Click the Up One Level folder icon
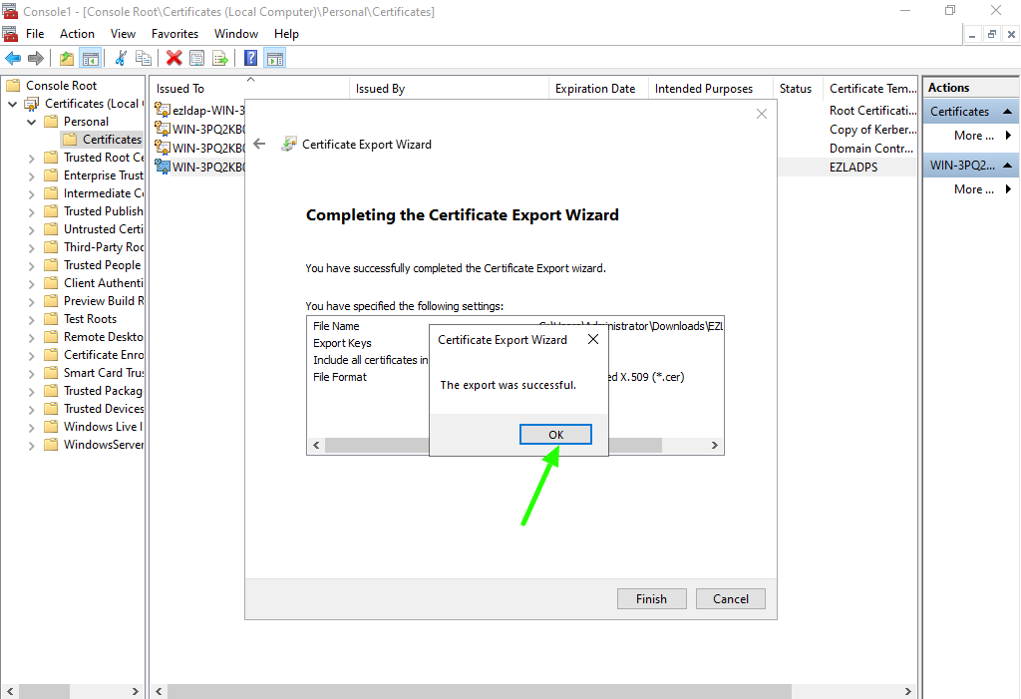Image resolution: width=1021 pixels, height=699 pixels. pos(67,59)
